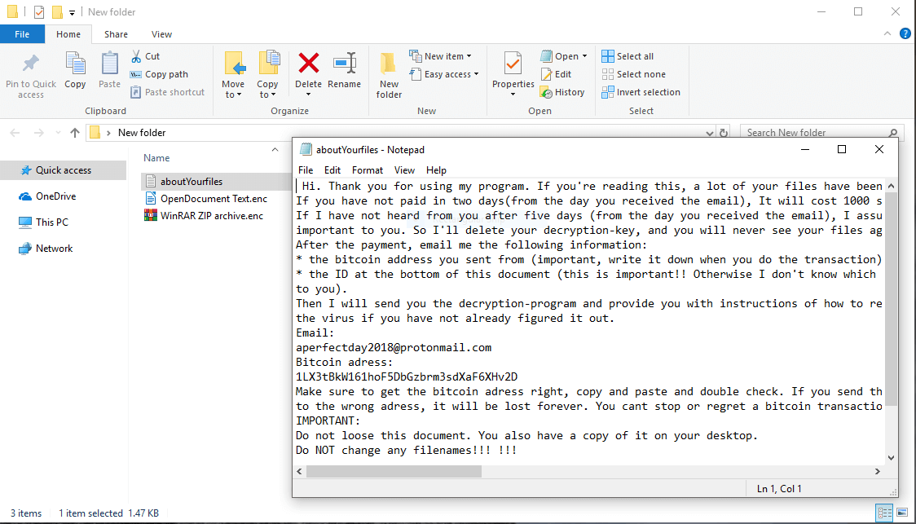Switch to Details view icon in status bar
This screenshot has width=916, height=524.
[884, 513]
